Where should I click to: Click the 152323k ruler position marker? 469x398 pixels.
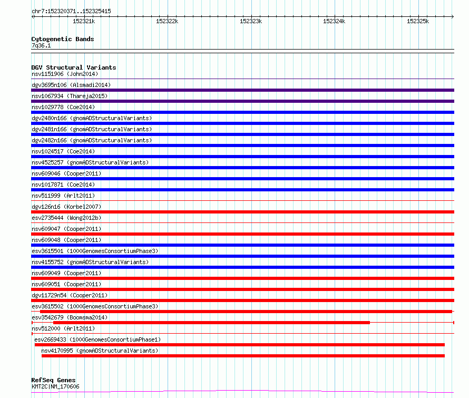click(x=251, y=21)
